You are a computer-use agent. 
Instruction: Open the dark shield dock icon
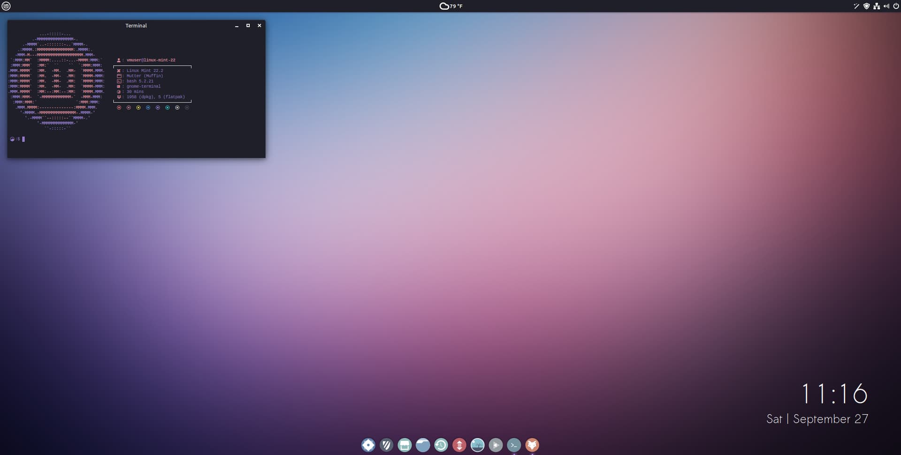(386, 445)
